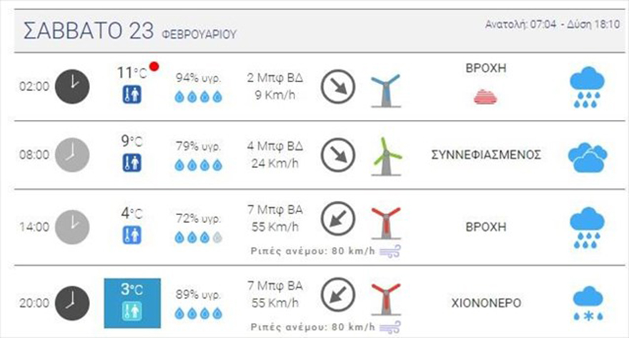The width and height of the screenshot is (629, 338).
Task: Click the rain cloud icon at 02:00
Action: pos(587,88)
